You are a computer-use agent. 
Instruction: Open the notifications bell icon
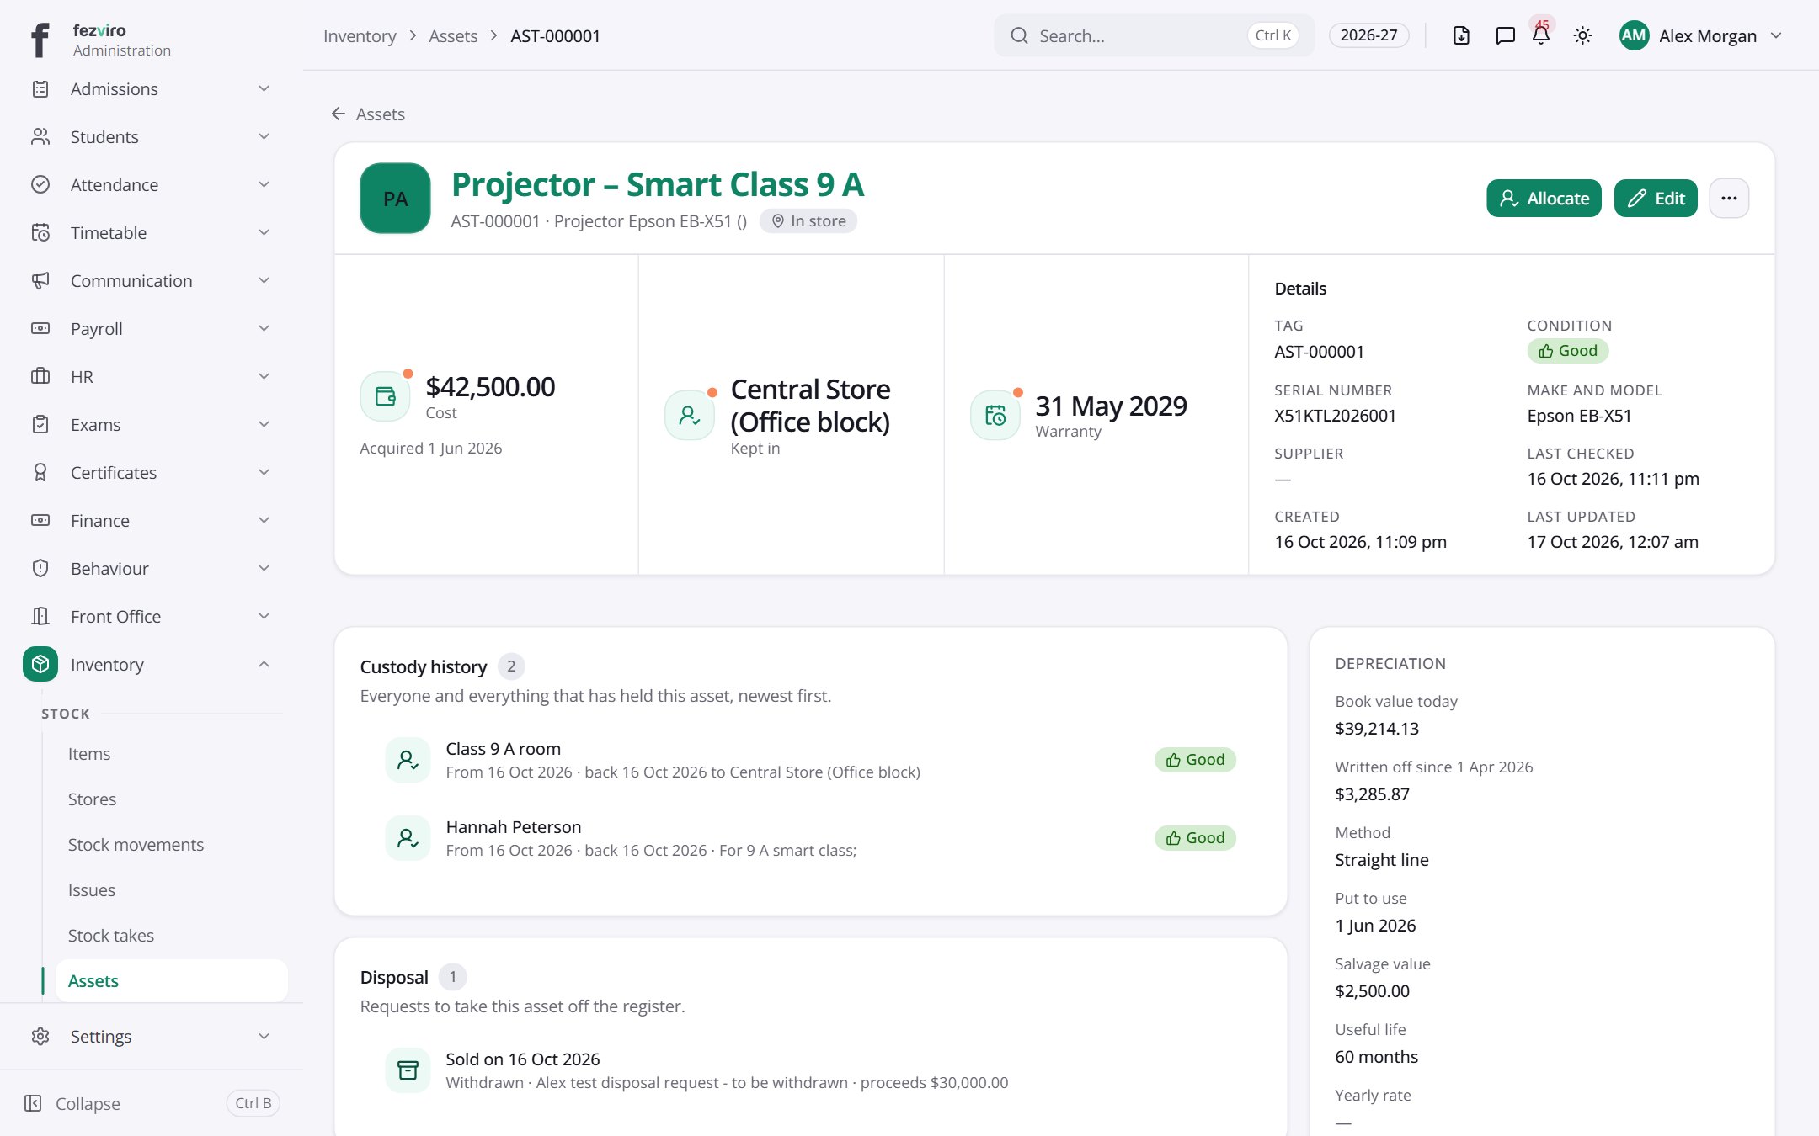point(1541,35)
